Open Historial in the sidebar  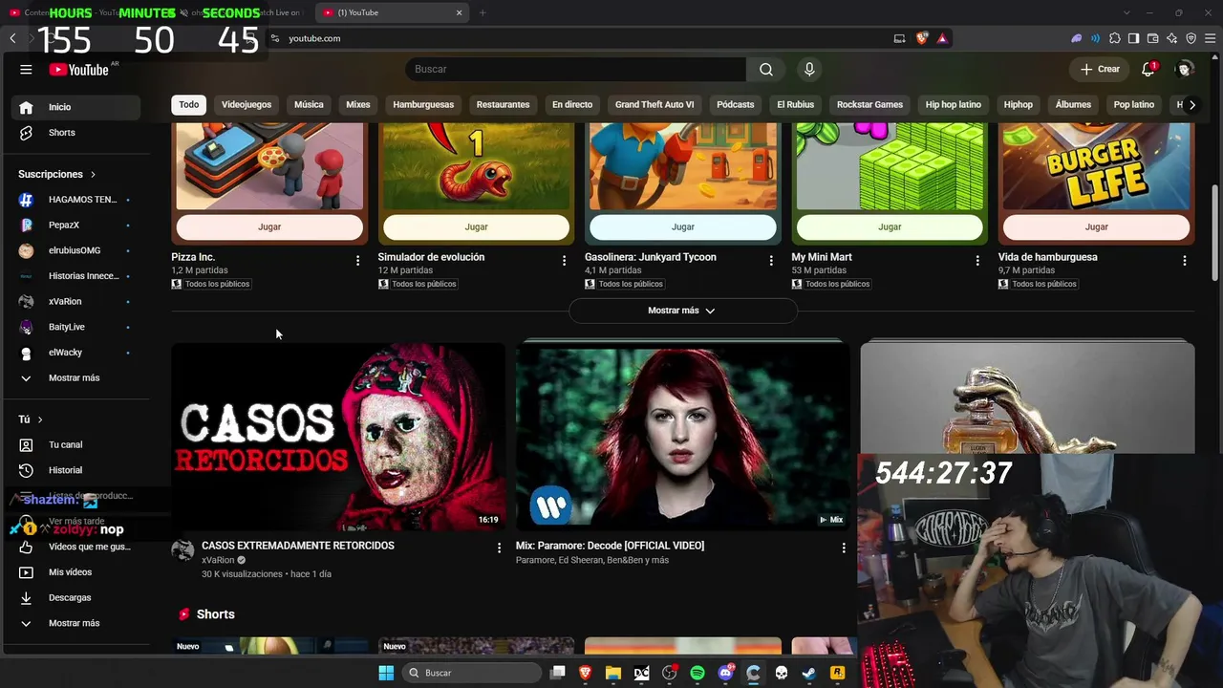[75, 470]
